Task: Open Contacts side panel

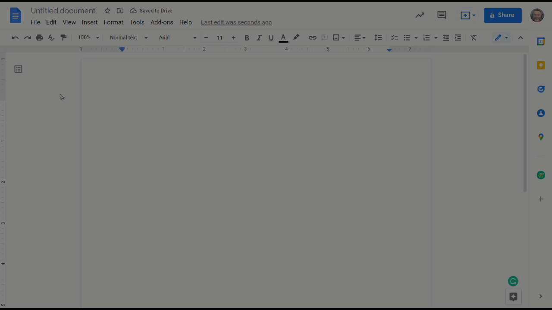Action: [541, 113]
